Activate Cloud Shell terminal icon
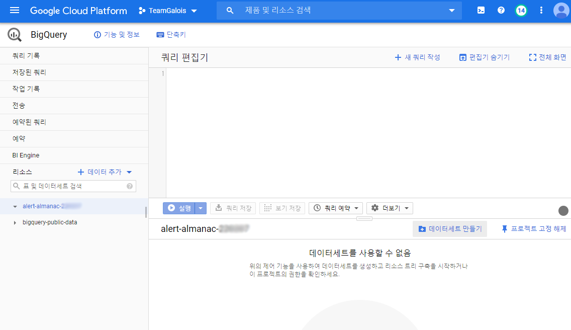The image size is (571, 330). pyautogui.click(x=481, y=10)
